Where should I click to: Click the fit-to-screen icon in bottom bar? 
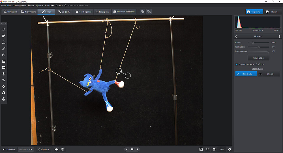coord(201,149)
